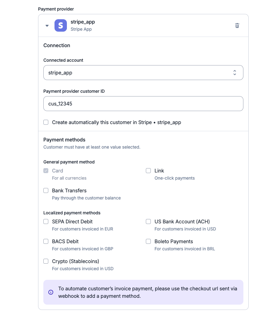This screenshot has width=279, height=313.
Task: Check the Bank Transfers option
Action: coord(46,190)
